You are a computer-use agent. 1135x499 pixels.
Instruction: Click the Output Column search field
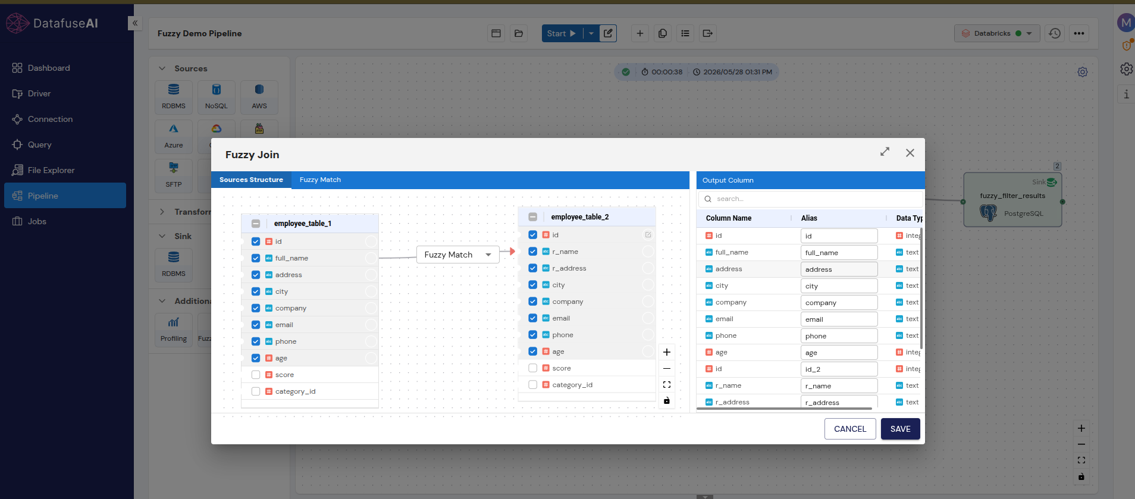811,199
